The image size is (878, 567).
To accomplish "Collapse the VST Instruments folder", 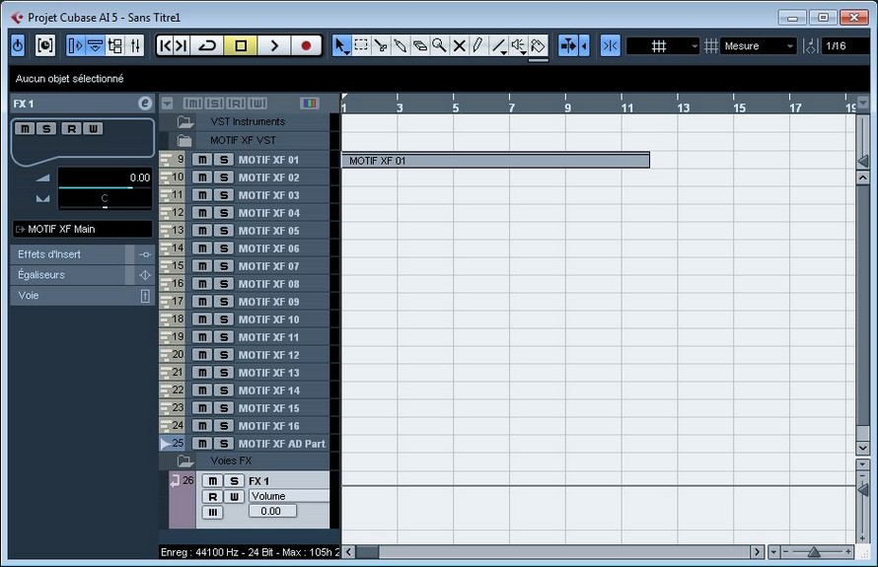I will tap(184, 122).
